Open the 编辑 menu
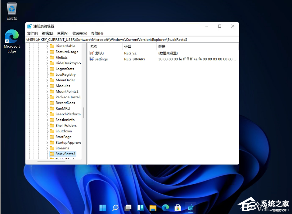Viewport: 292px width, 214px height. point(47,33)
